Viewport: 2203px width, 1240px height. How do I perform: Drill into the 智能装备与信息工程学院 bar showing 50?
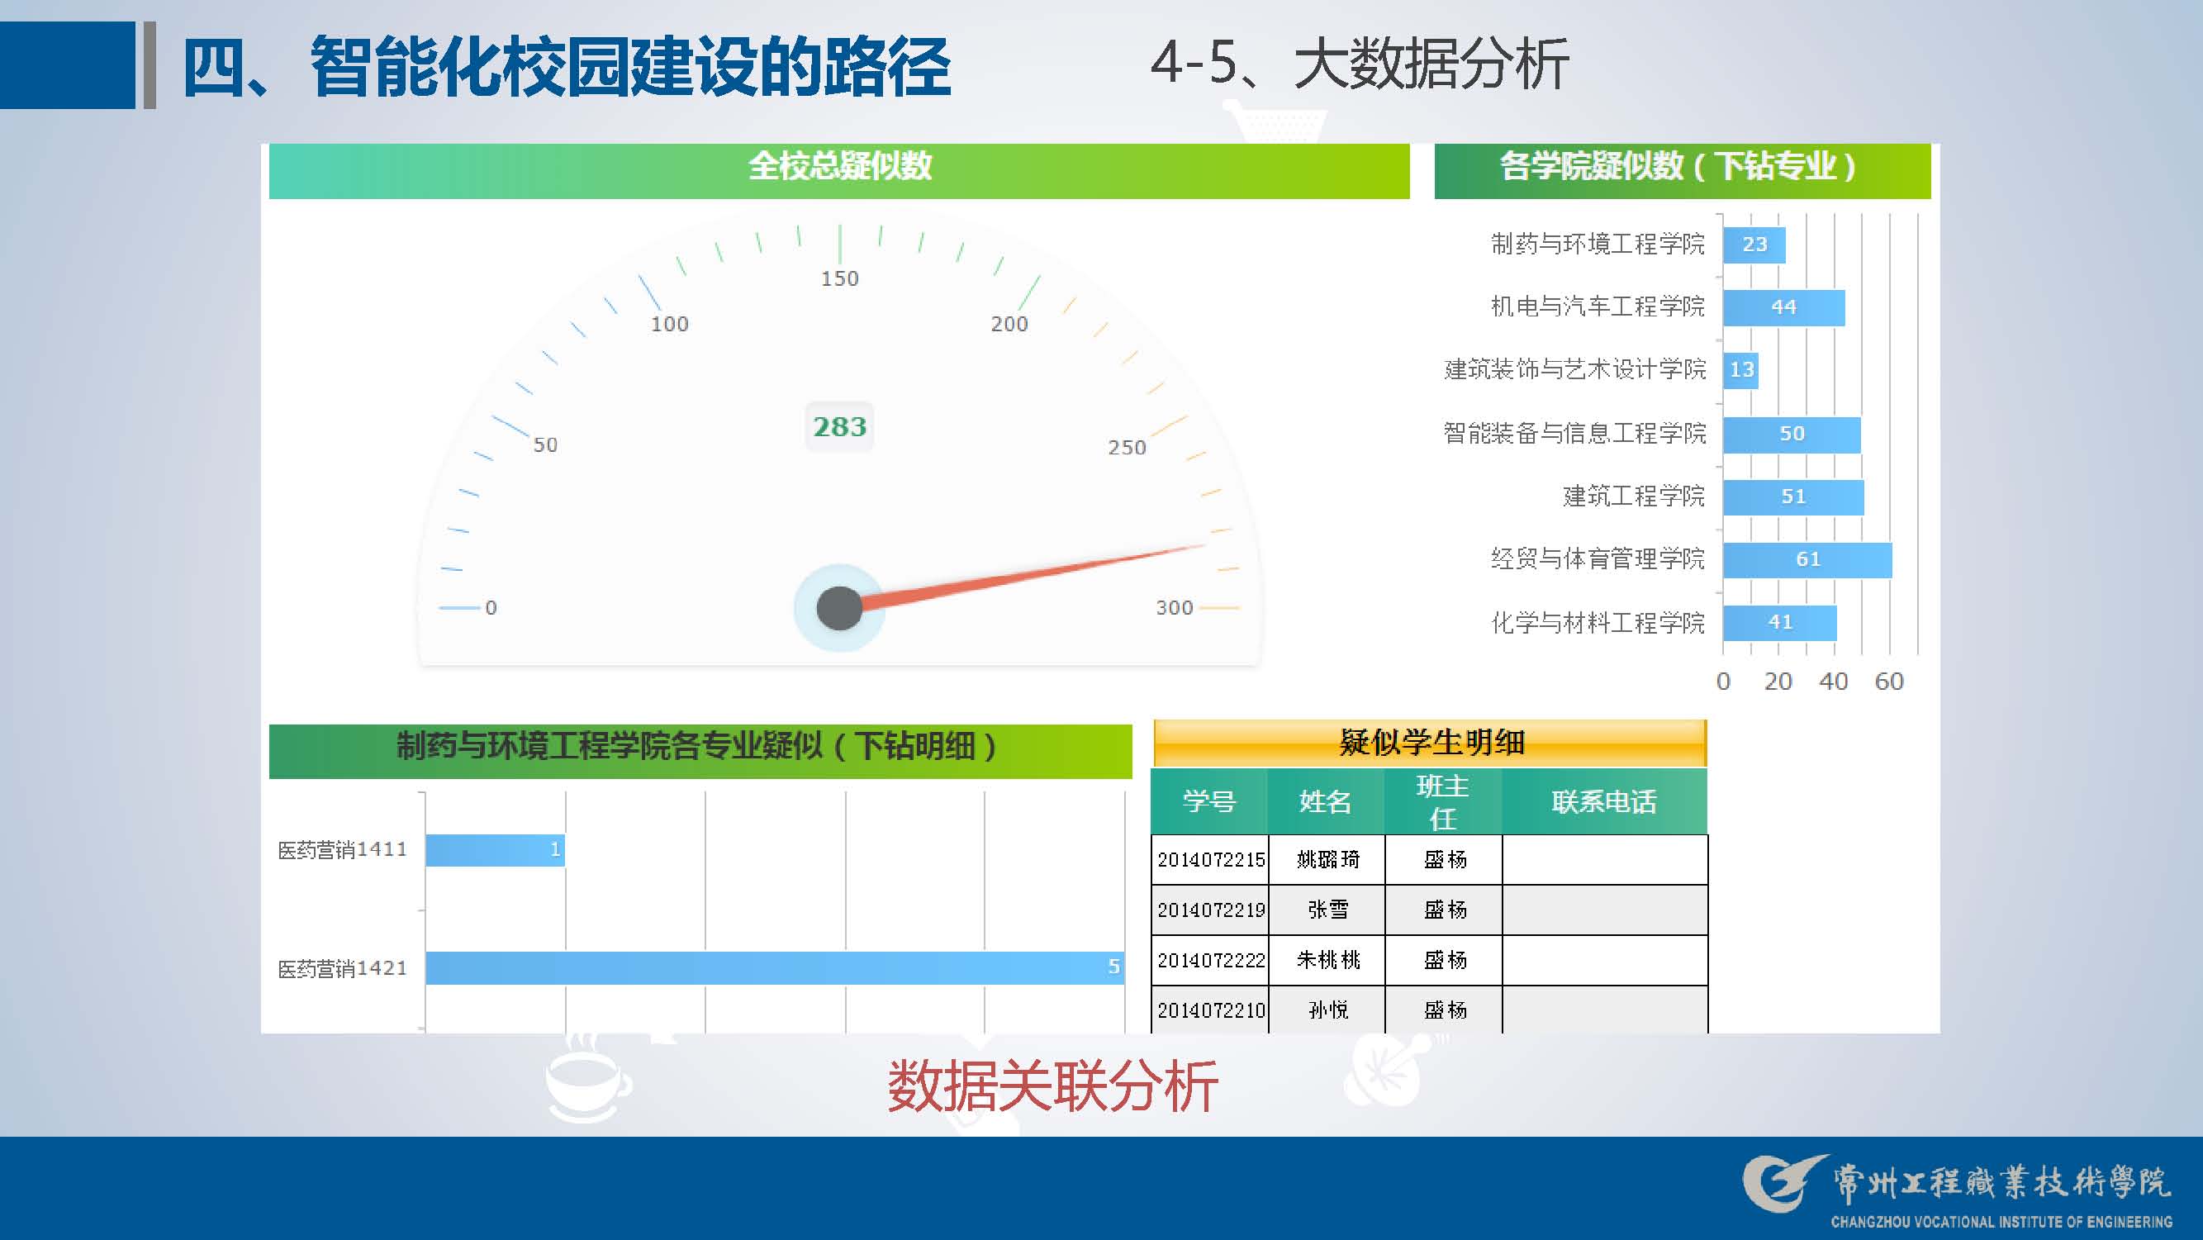[1791, 435]
